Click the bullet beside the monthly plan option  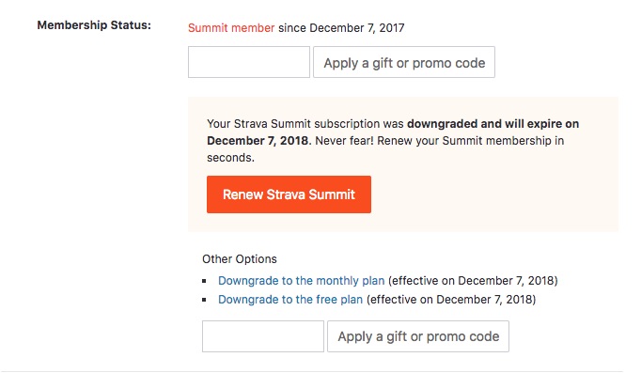pyautogui.click(x=204, y=281)
